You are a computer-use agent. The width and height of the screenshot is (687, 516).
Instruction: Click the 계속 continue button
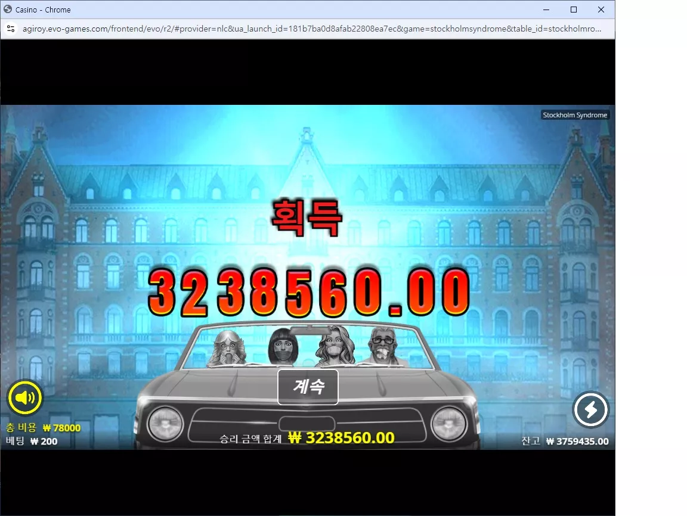click(x=308, y=387)
